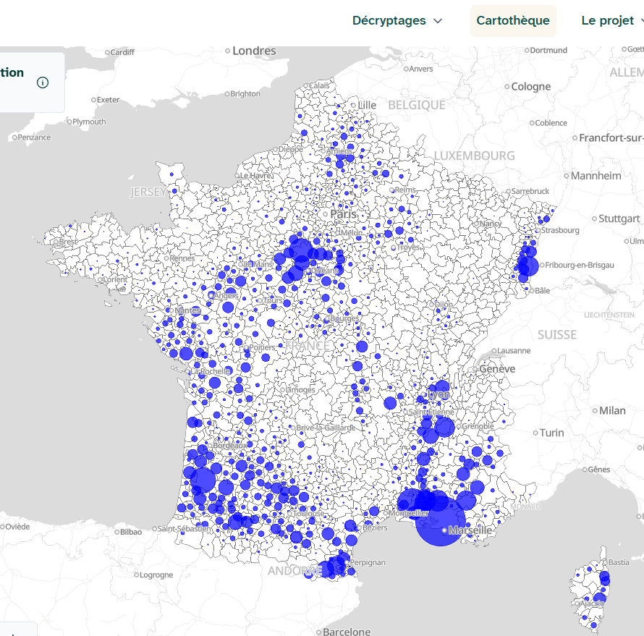Click the Bilbao city marker
The image size is (644, 636).
[116, 531]
